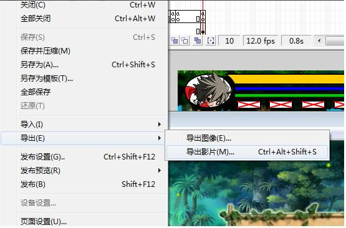Click the timeline horizontal scrollbar
Image resolution: width=346 pixels, height=228 pixels.
[x=335, y=41]
